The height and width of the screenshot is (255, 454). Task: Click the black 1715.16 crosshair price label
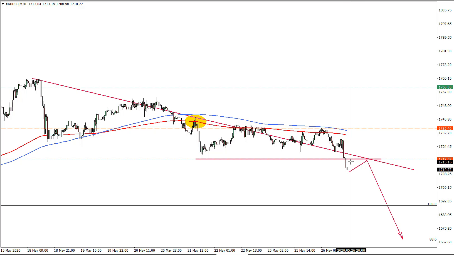pyautogui.click(x=445, y=162)
